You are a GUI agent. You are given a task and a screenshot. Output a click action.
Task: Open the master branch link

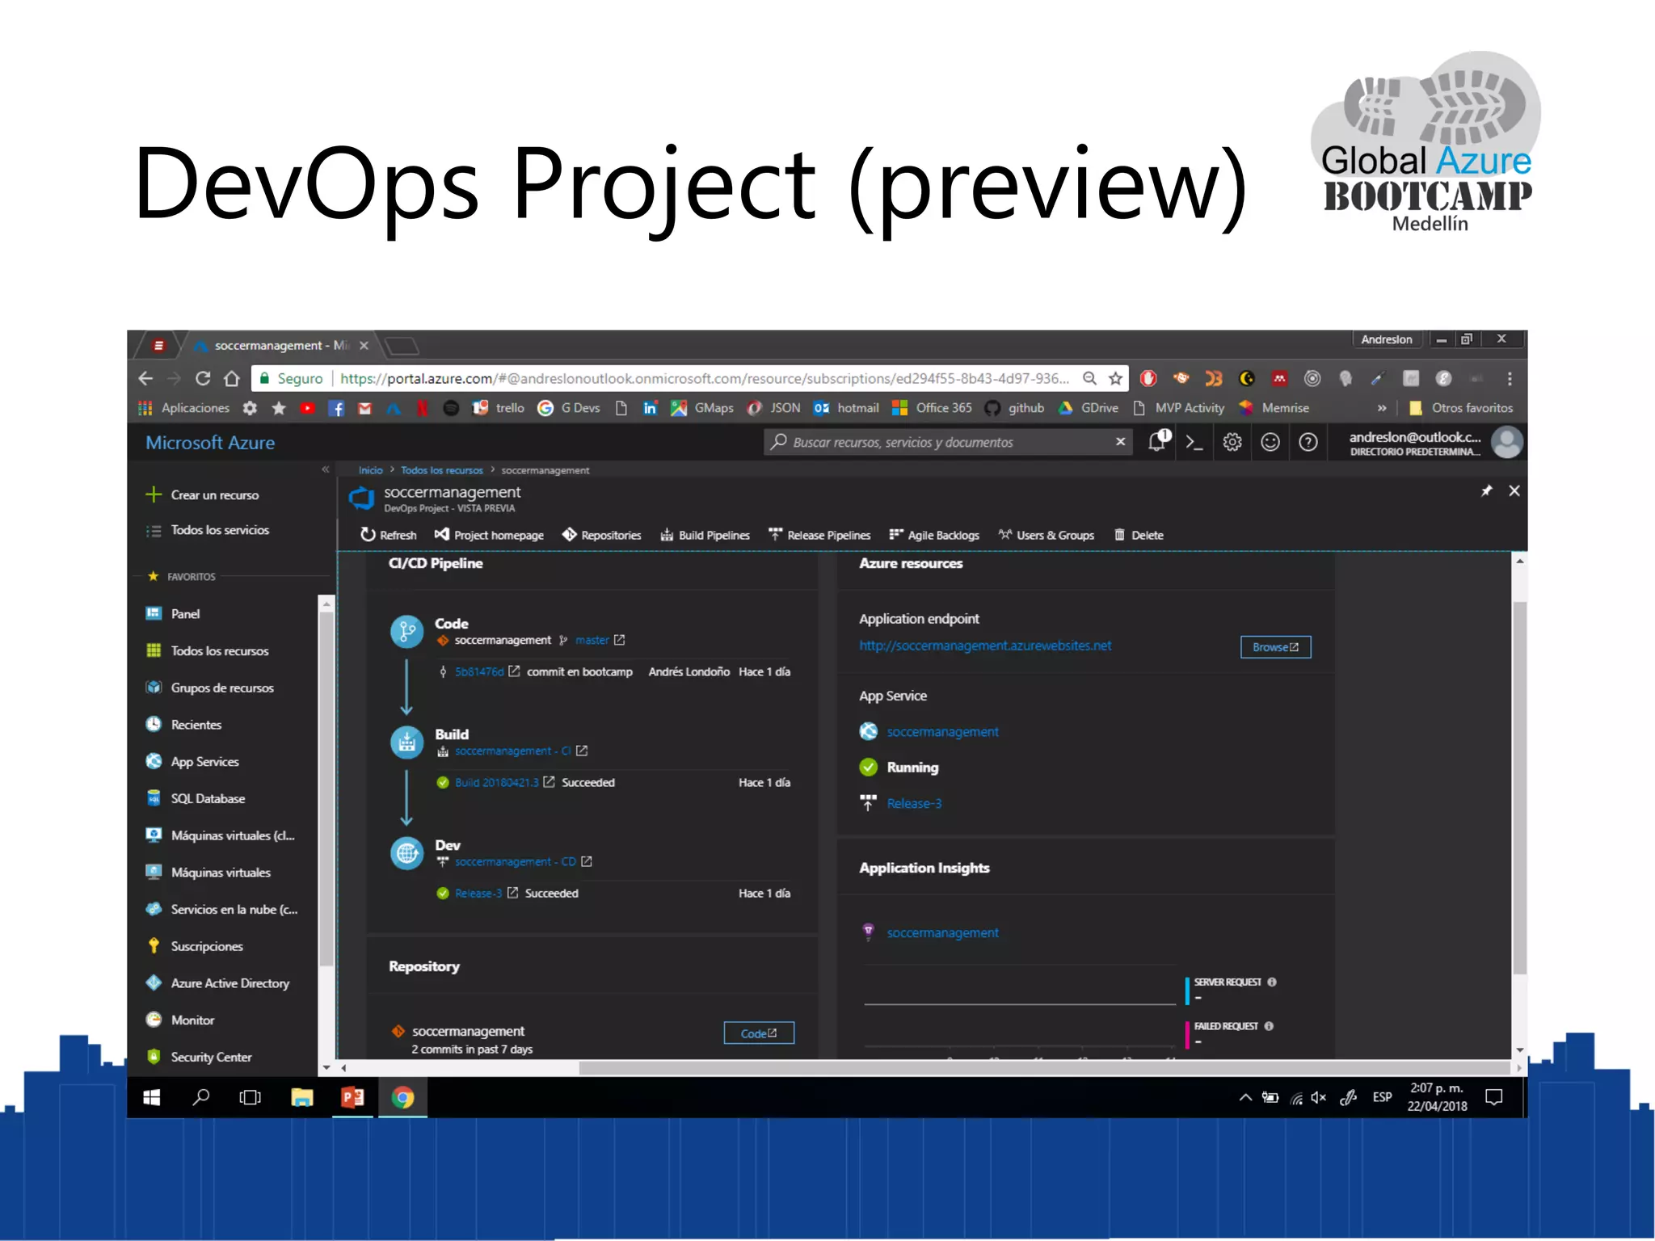[592, 640]
